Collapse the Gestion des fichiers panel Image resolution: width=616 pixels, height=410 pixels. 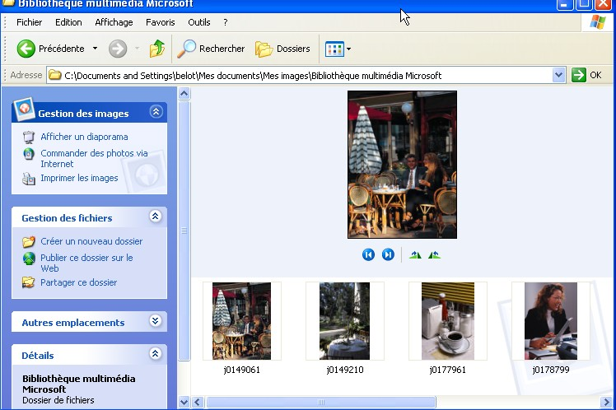(x=155, y=216)
